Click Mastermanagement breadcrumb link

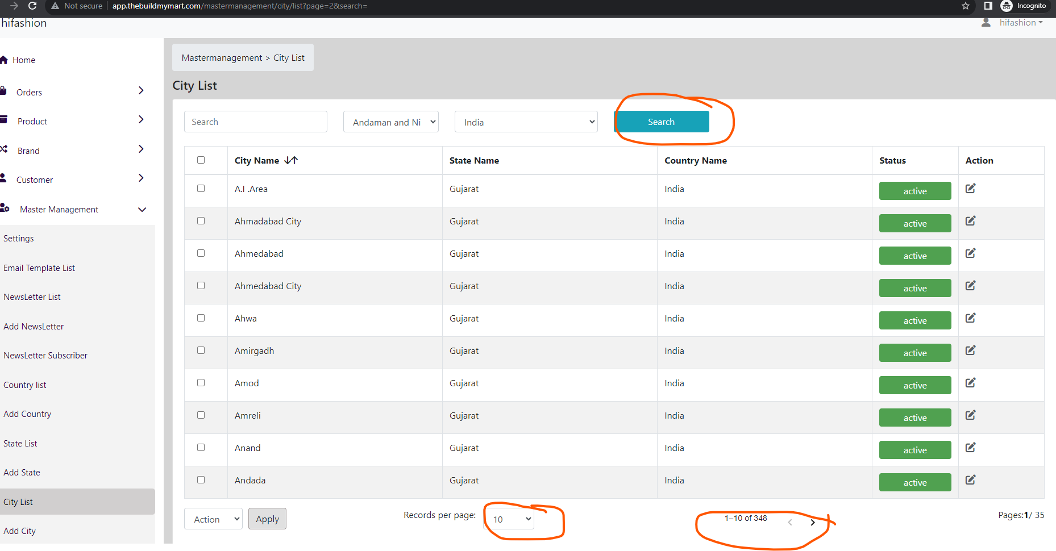pyautogui.click(x=222, y=58)
